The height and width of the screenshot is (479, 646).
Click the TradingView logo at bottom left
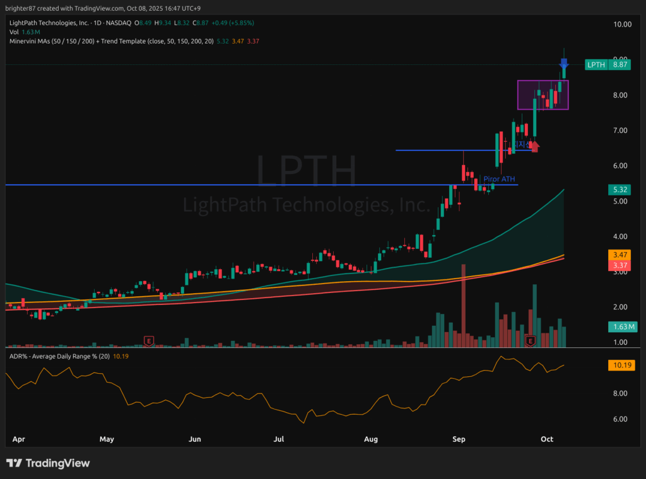48,463
